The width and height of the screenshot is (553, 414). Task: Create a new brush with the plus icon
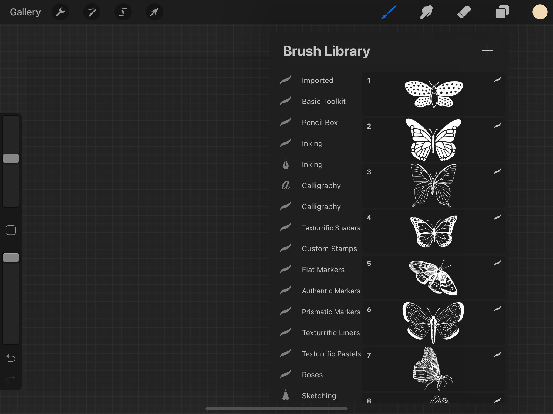point(487,51)
